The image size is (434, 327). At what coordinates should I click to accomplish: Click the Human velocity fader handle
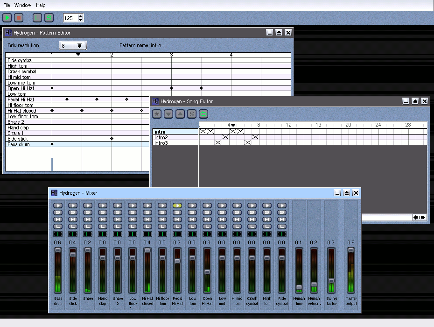tap(314, 284)
